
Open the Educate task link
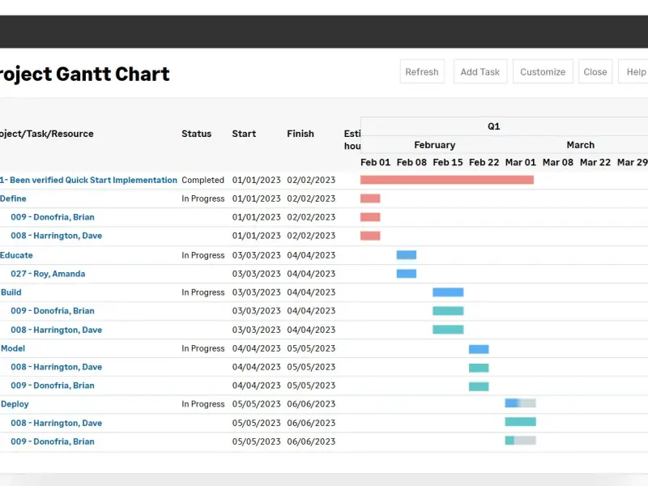[x=16, y=255]
